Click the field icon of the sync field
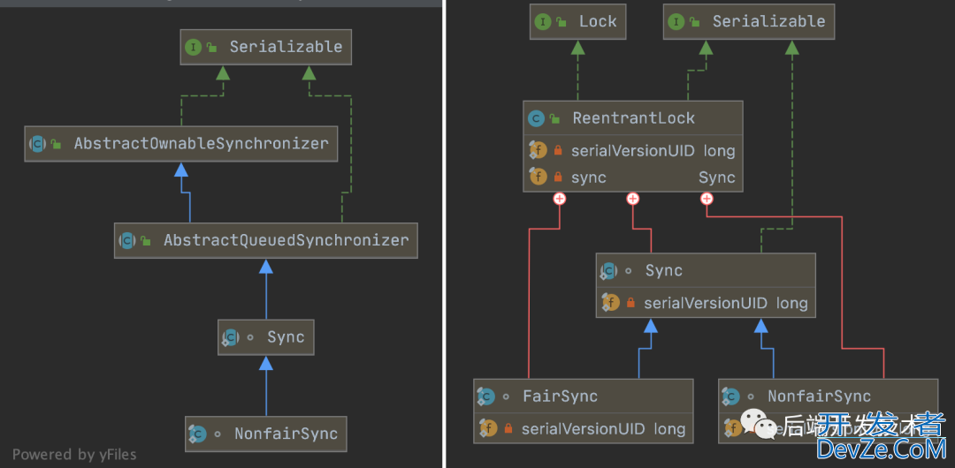The image size is (955, 468). (x=538, y=177)
